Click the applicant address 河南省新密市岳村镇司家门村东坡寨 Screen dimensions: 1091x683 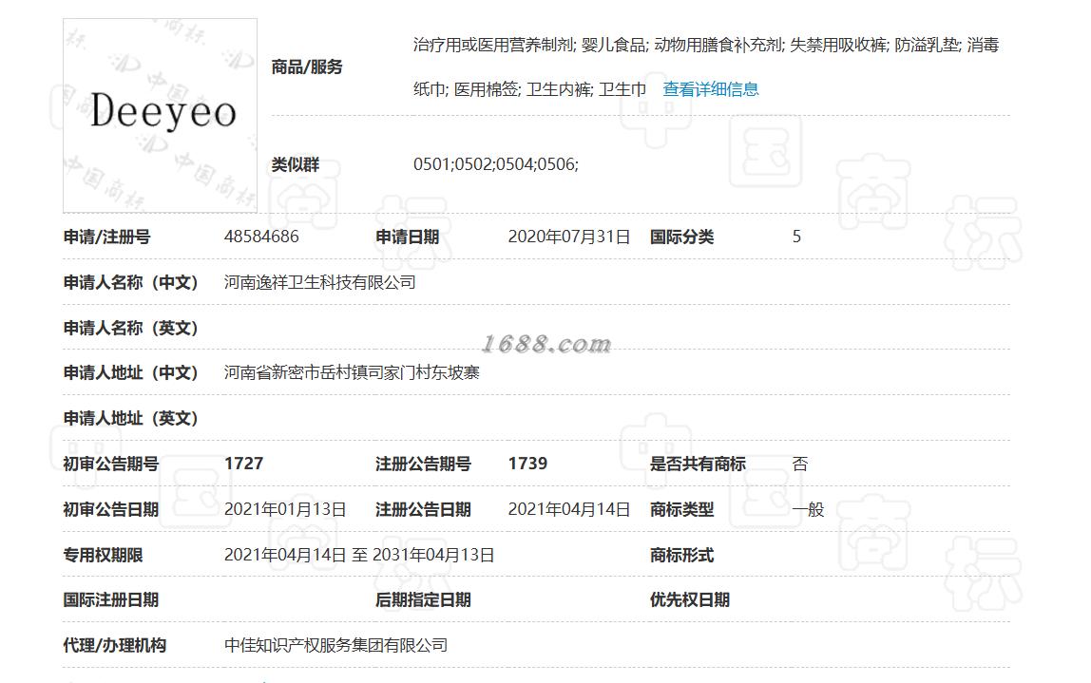[352, 372]
